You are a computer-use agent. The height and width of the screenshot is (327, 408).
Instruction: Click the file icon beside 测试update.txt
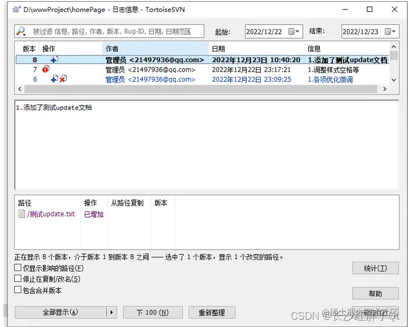click(x=22, y=213)
